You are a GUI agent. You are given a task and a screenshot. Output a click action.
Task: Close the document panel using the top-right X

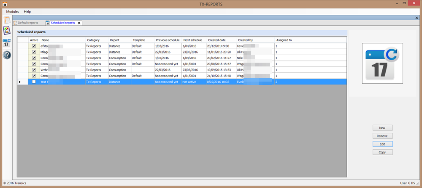pyautogui.click(x=417, y=18)
